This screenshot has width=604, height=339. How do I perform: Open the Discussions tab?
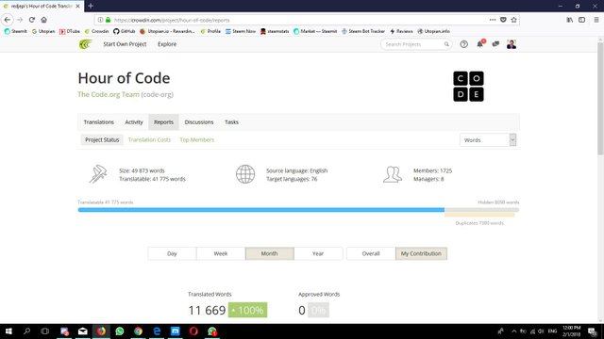[199, 121]
